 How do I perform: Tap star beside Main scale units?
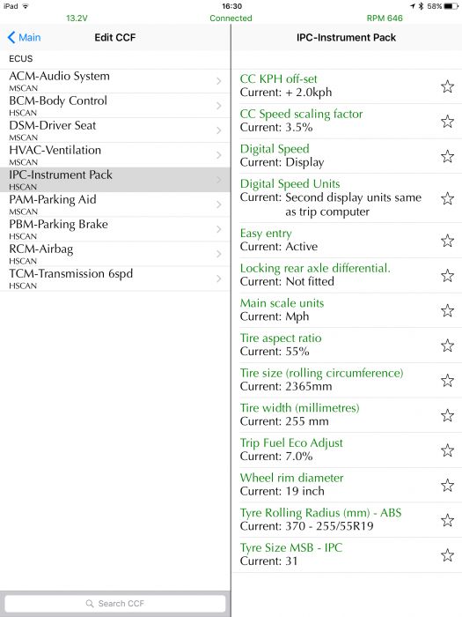point(447,310)
